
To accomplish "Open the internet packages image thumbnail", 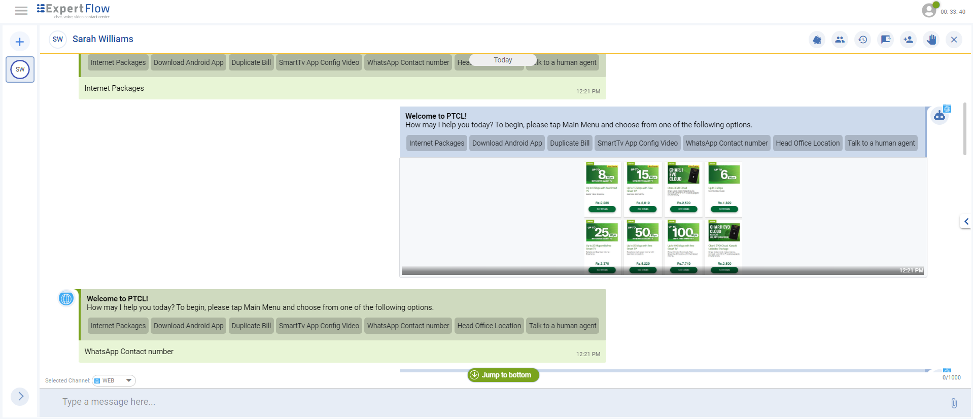I will [x=663, y=217].
